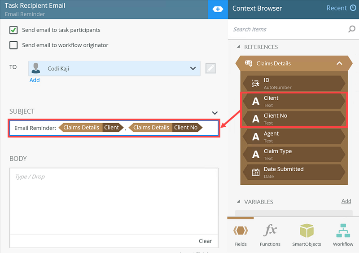Open the Fields tab icon
The image size is (359, 253).
point(241,231)
